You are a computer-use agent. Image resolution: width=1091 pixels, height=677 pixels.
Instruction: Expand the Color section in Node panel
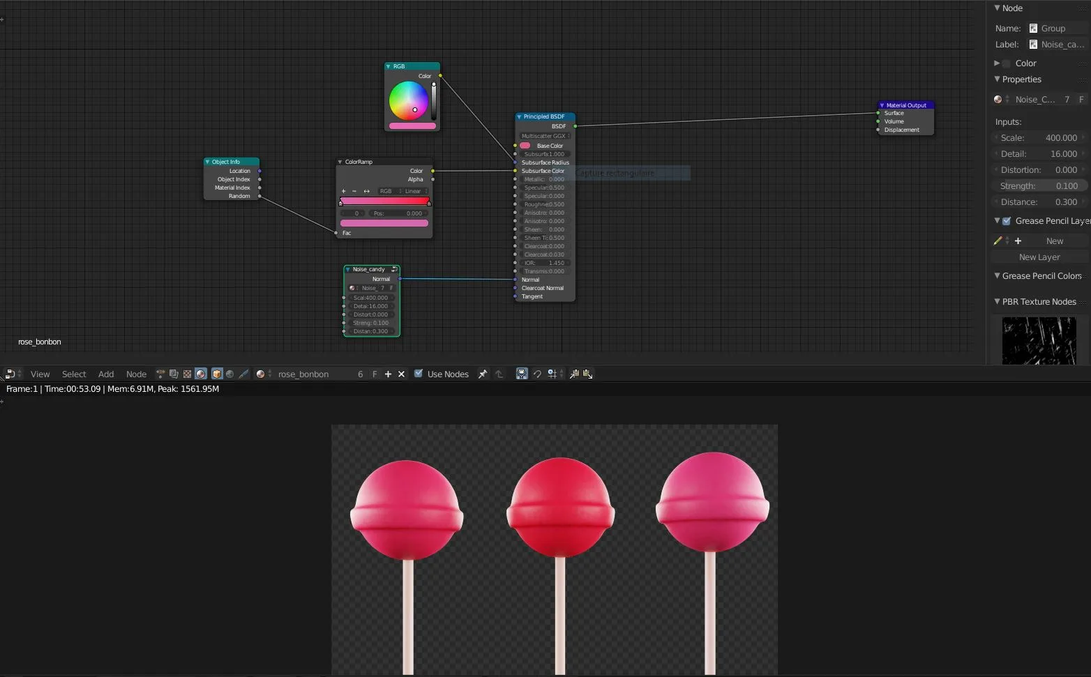998,63
